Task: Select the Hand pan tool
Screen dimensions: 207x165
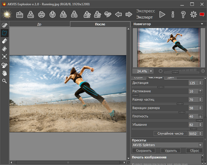Action: point(4,73)
